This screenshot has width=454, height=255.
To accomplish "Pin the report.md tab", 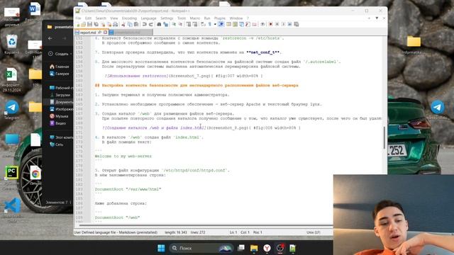I will click(x=99, y=33).
